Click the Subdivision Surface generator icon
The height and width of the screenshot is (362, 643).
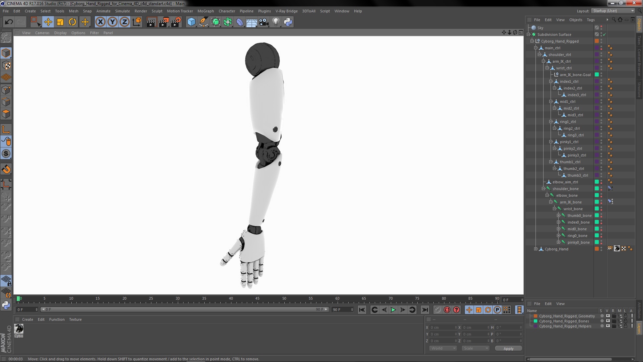(216, 22)
